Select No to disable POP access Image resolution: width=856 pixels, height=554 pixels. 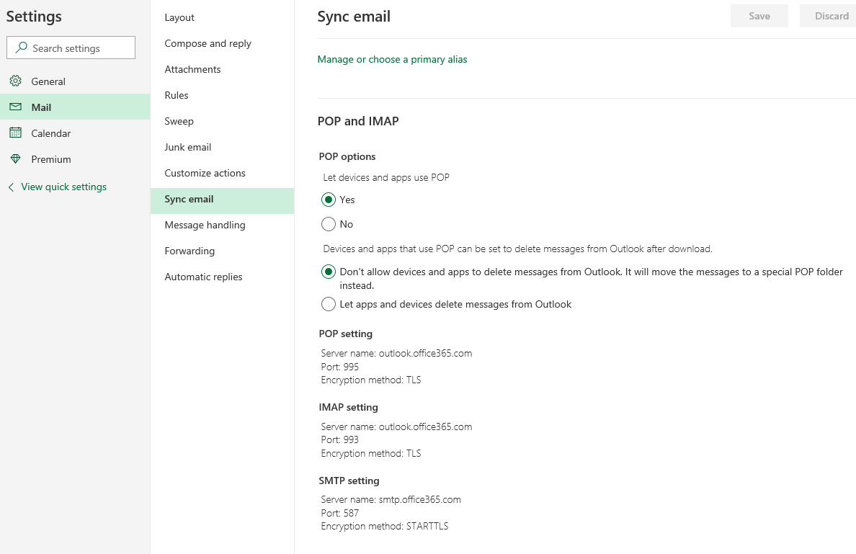[329, 224]
